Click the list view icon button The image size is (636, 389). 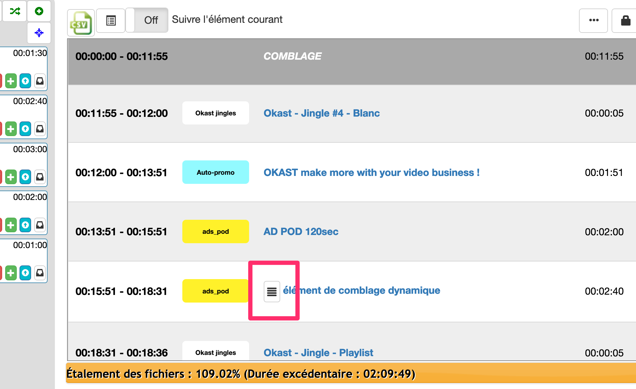(x=111, y=21)
